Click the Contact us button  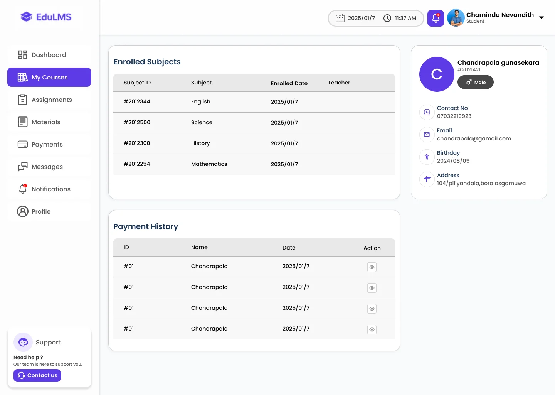pos(37,376)
